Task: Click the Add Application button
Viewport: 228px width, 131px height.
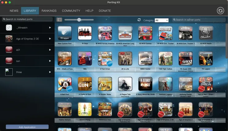Action: pos(27,127)
